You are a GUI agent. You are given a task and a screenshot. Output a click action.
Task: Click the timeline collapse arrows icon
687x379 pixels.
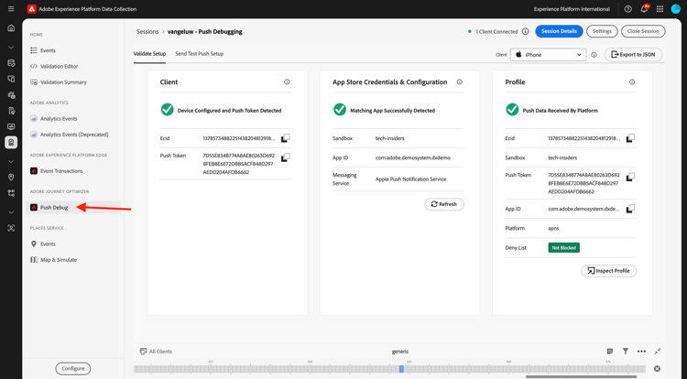tap(658, 351)
